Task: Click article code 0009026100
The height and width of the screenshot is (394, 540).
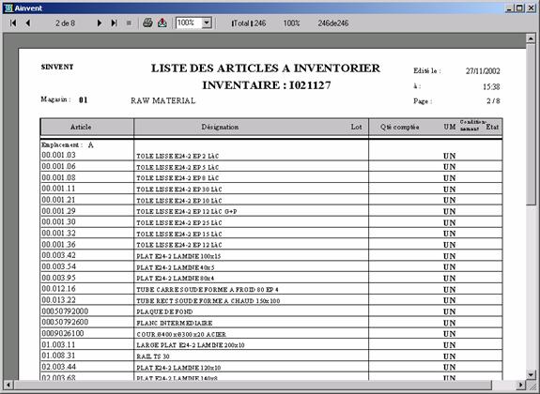Action: 63,333
